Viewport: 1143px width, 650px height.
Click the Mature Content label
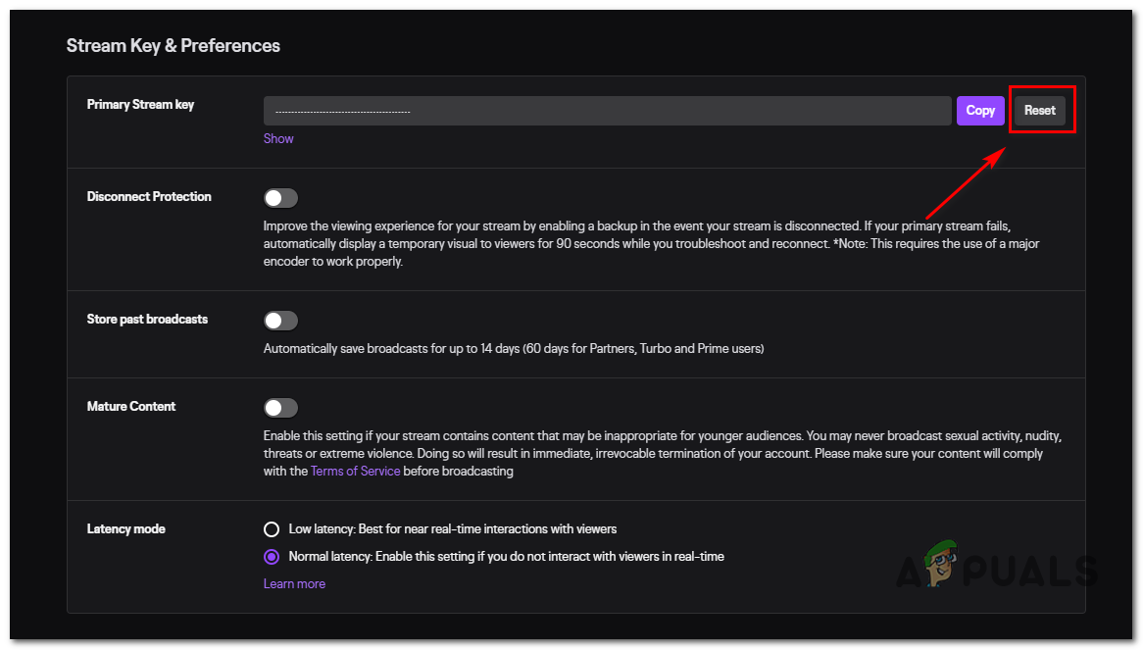coord(131,407)
